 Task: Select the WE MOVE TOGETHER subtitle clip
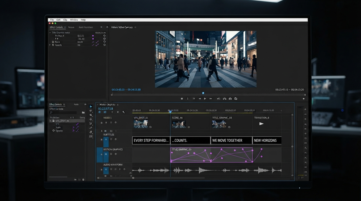pyautogui.click(x=231, y=140)
